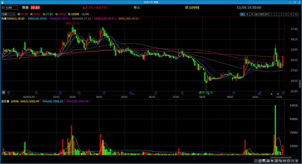The height and width of the screenshot is (164, 302).
Task: Click the 2024/01/02 date axis label
Action: coord(29,97)
